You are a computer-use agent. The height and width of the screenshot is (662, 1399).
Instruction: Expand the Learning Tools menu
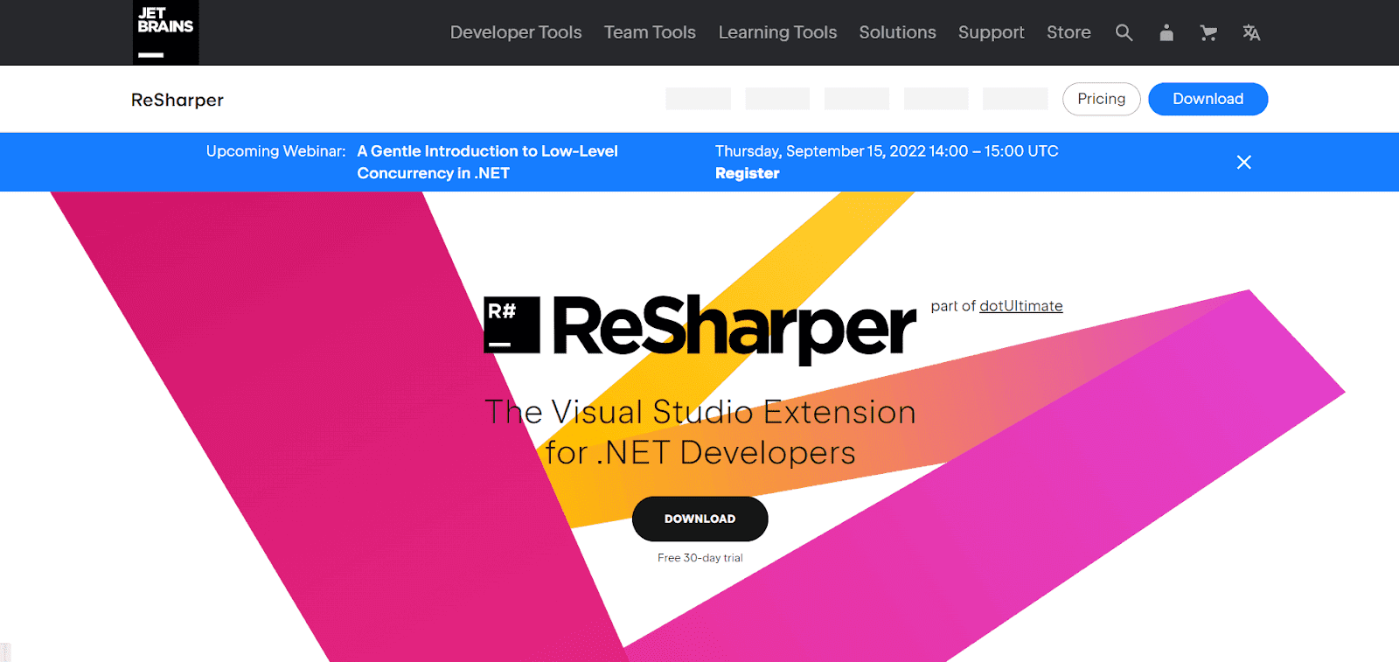click(777, 32)
